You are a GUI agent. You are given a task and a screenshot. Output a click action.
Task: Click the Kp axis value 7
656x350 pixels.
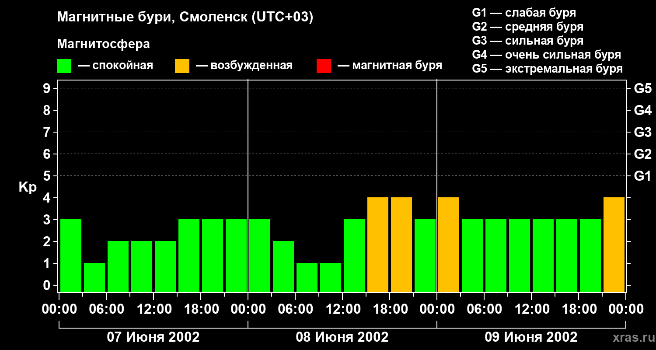pyautogui.click(x=48, y=132)
